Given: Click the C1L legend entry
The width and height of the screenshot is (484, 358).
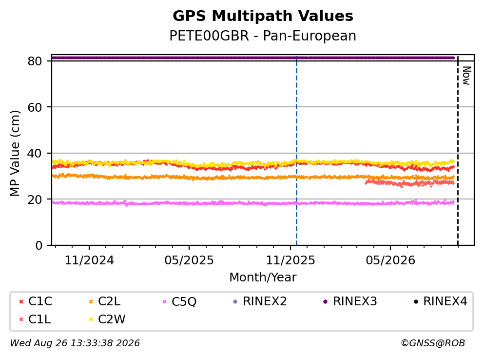Looking at the screenshot, I should tap(35, 319).
